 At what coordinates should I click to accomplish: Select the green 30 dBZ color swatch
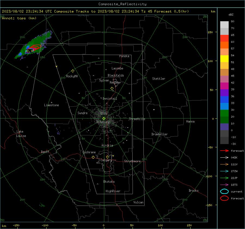pos(224,113)
